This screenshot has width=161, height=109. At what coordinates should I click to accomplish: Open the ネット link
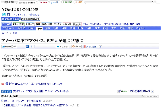coord(99,24)
